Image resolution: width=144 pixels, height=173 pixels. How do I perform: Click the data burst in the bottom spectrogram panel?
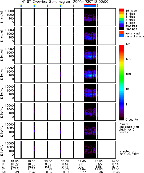pos(90,150)
